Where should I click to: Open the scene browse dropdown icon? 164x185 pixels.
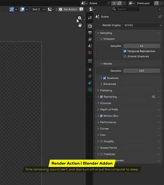point(84,3)
